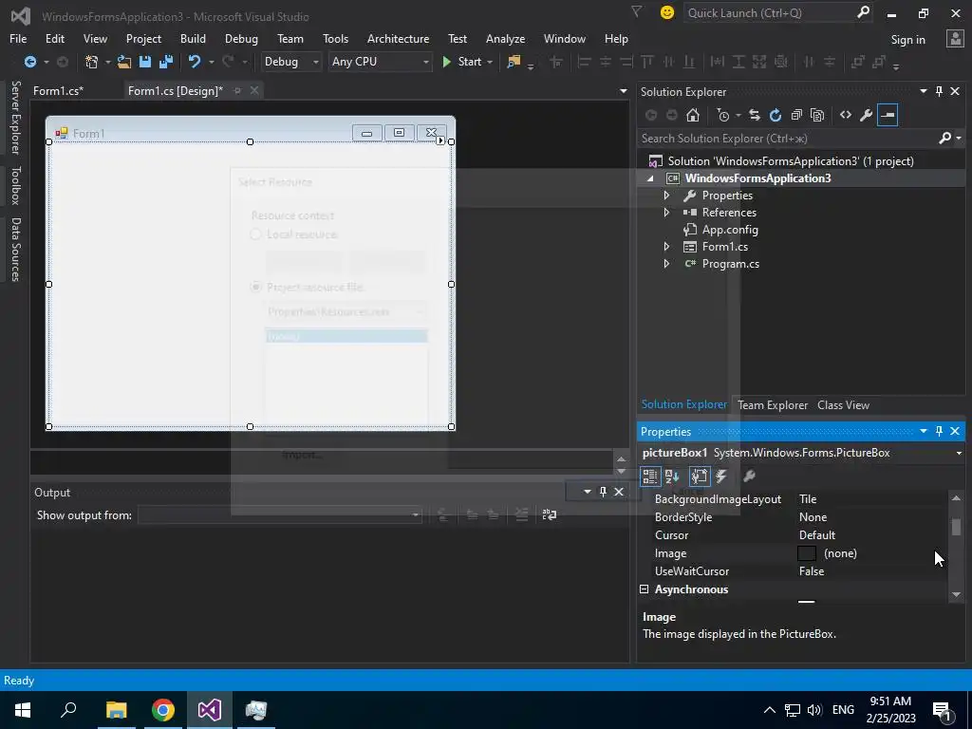Viewport: 972px width, 729px height.
Task: Open the Architecture menu
Action: pos(398,38)
